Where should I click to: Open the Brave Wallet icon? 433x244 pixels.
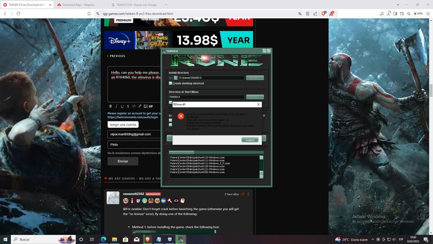click(402, 13)
